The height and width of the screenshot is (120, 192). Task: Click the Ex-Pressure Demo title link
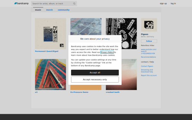(x=79, y=92)
